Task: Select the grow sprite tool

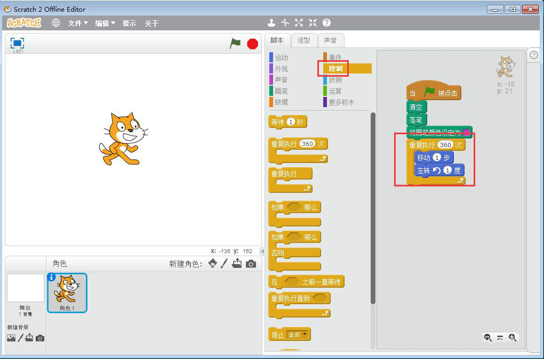Action: pos(299,23)
